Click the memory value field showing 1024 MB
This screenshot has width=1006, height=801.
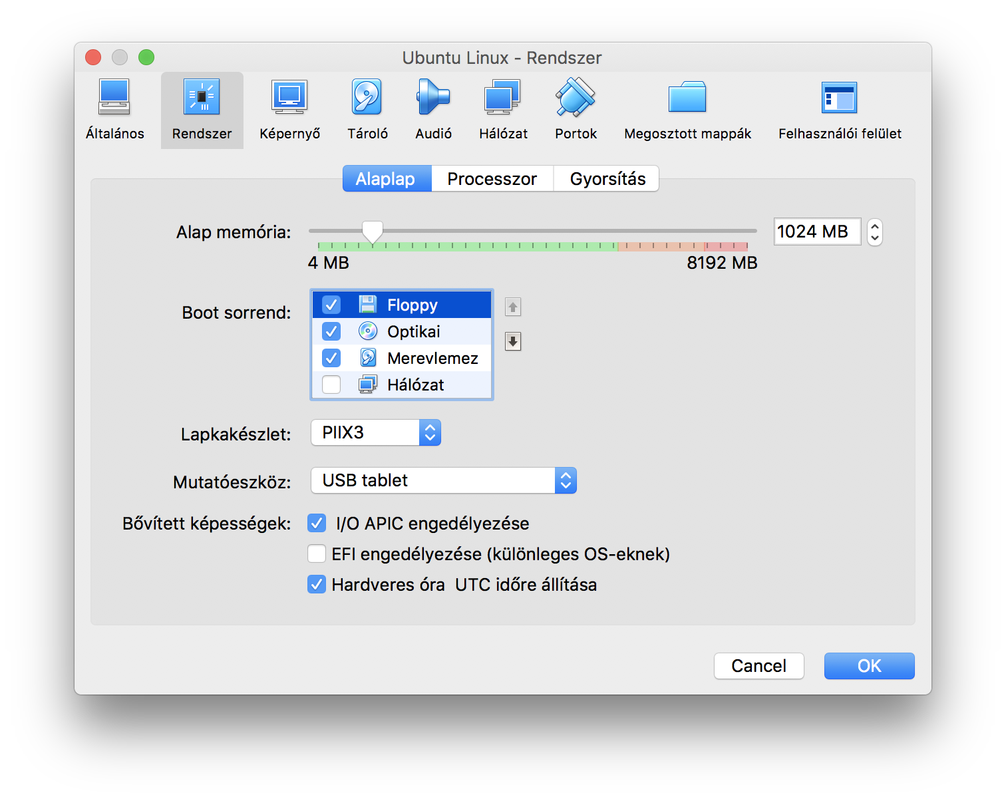coord(817,232)
